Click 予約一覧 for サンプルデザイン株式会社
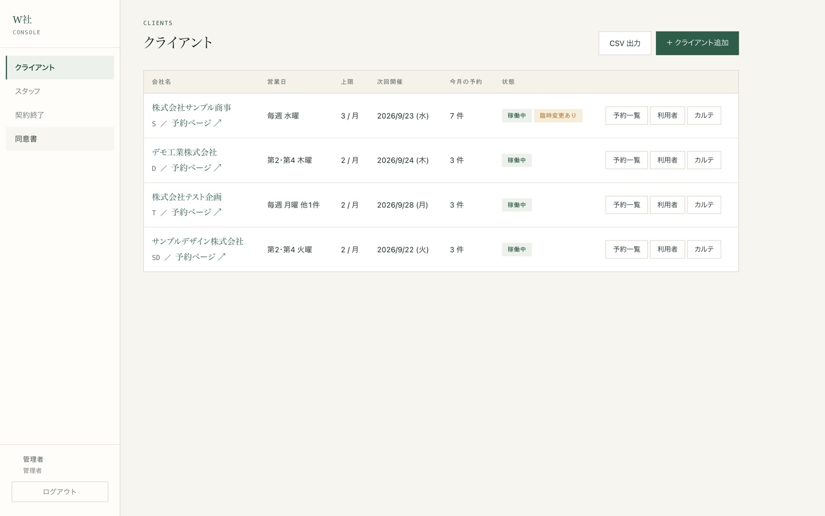The image size is (825, 516). point(626,249)
